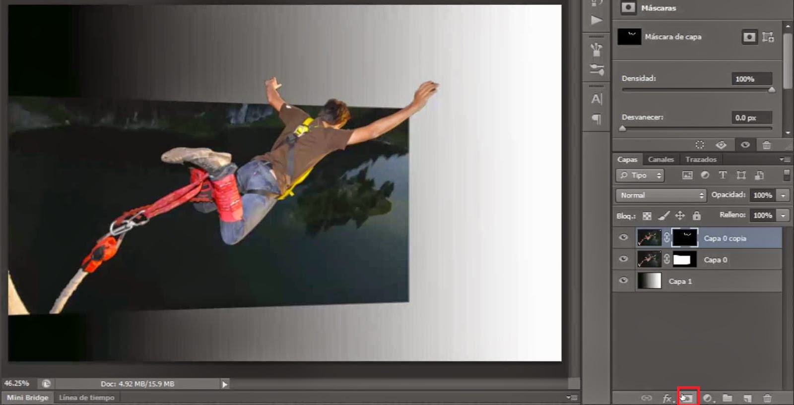Open the Capas panel menu
The width and height of the screenshot is (794, 405).
click(x=785, y=159)
